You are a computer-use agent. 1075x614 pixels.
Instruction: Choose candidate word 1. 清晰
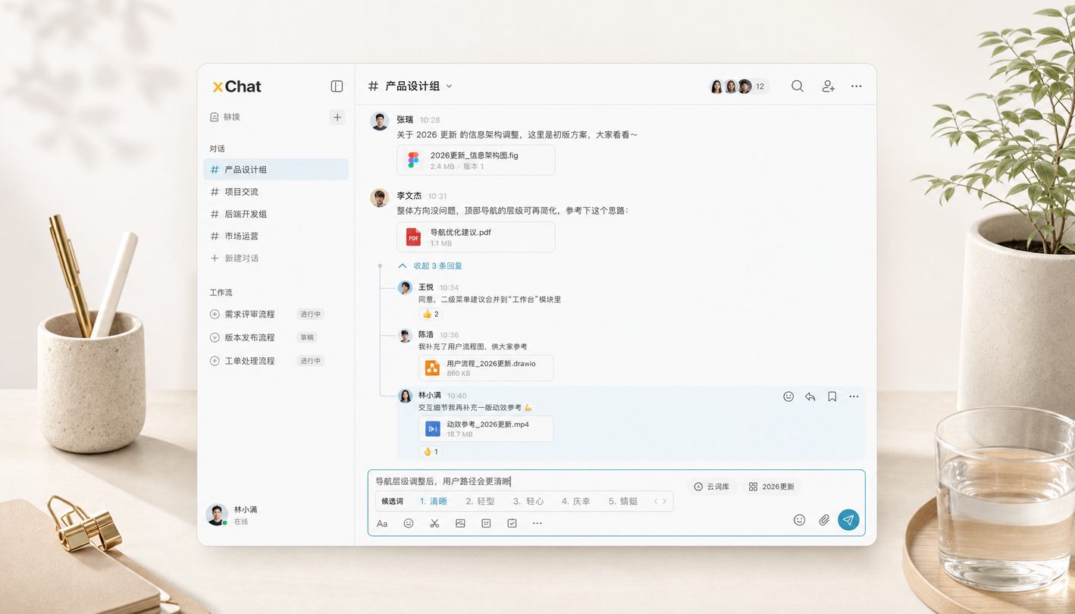pyautogui.click(x=434, y=501)
